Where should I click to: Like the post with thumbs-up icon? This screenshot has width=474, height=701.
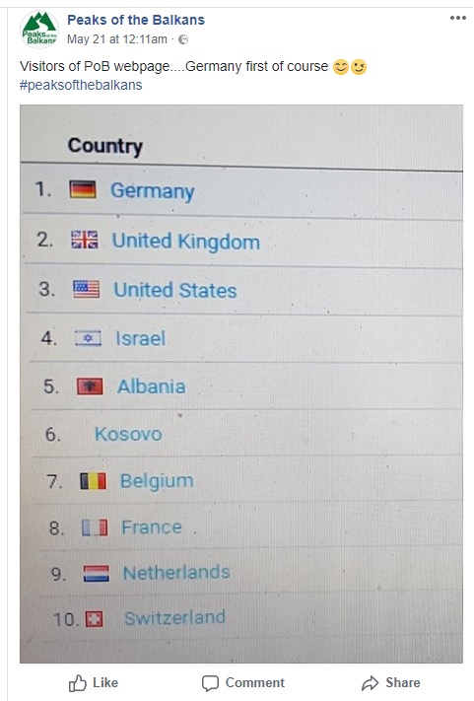coord(78,683)
